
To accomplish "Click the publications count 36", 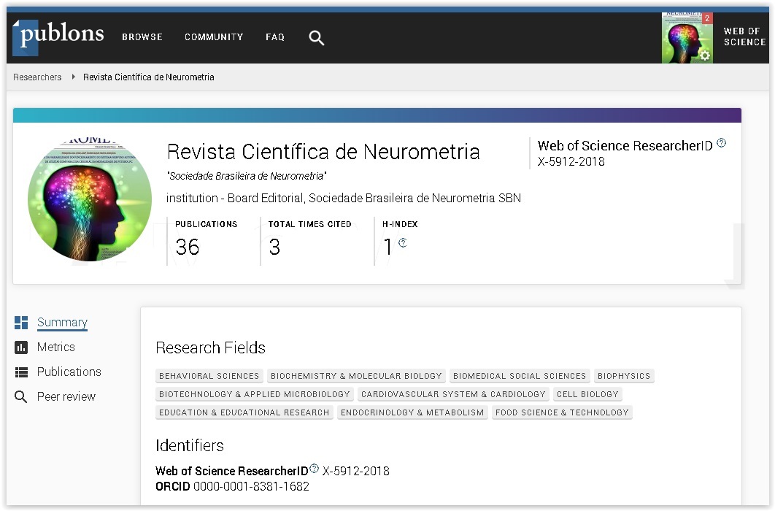I will point(188,247).
